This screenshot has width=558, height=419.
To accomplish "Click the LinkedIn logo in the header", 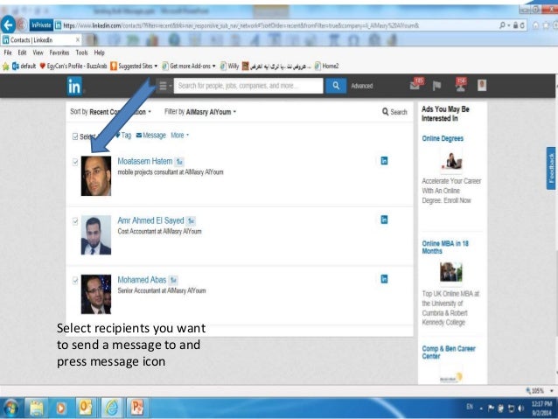I will 74,86.
